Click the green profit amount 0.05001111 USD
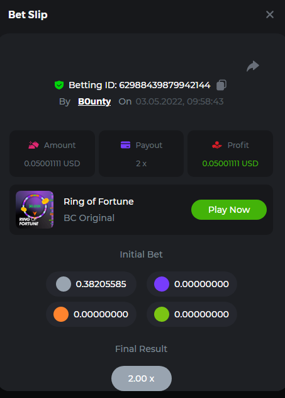 click(230, 164)
